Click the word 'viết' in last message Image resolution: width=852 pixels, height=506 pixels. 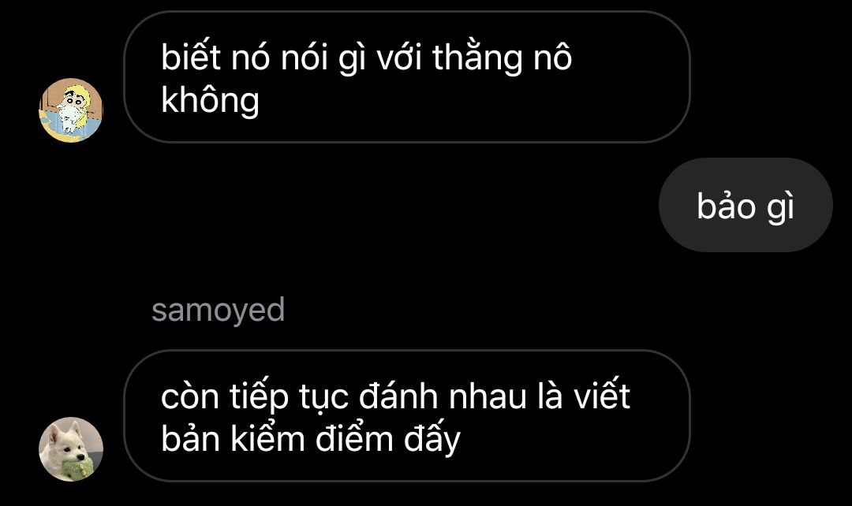tap(602, 396)
